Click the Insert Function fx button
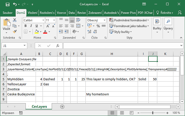185x116 pixels. (58, 45)
